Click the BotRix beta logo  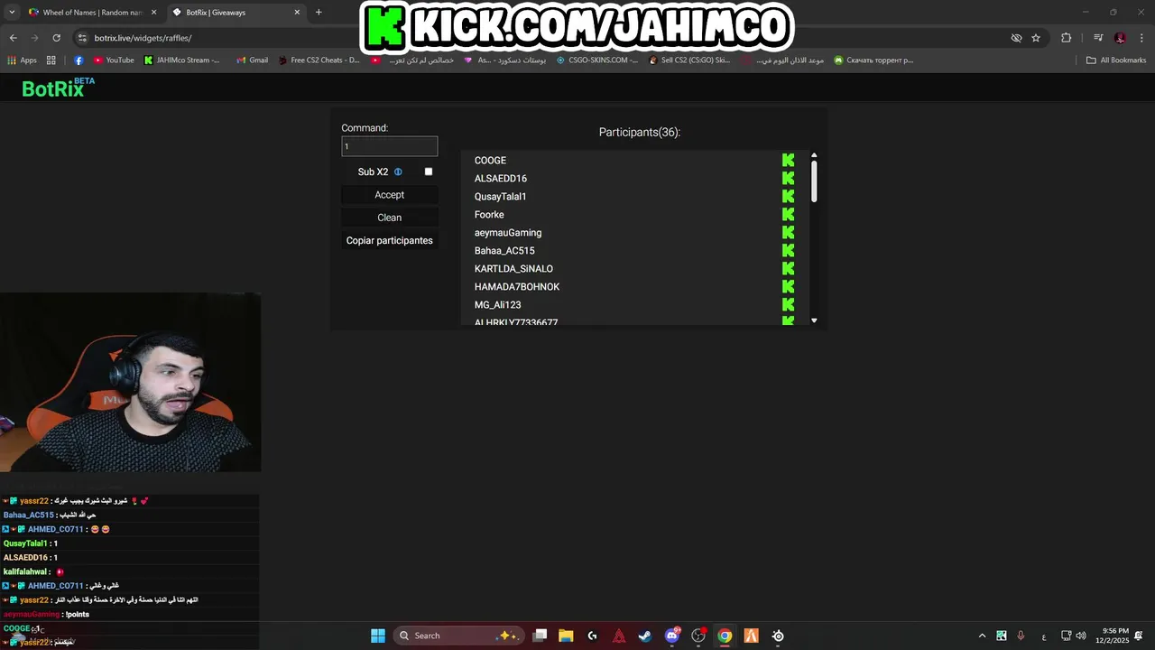[58, 88]
